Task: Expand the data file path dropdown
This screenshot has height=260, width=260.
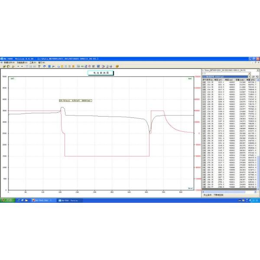Action: point(258,70)
